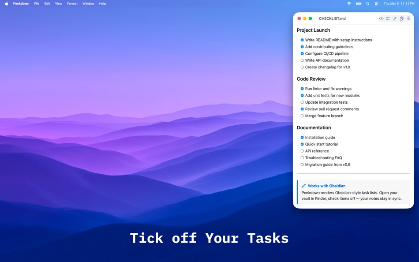Uncheck Quick start tutorial
Viewport: 419px width, 262px height.
pyautogui.click(x=302, y=144)
